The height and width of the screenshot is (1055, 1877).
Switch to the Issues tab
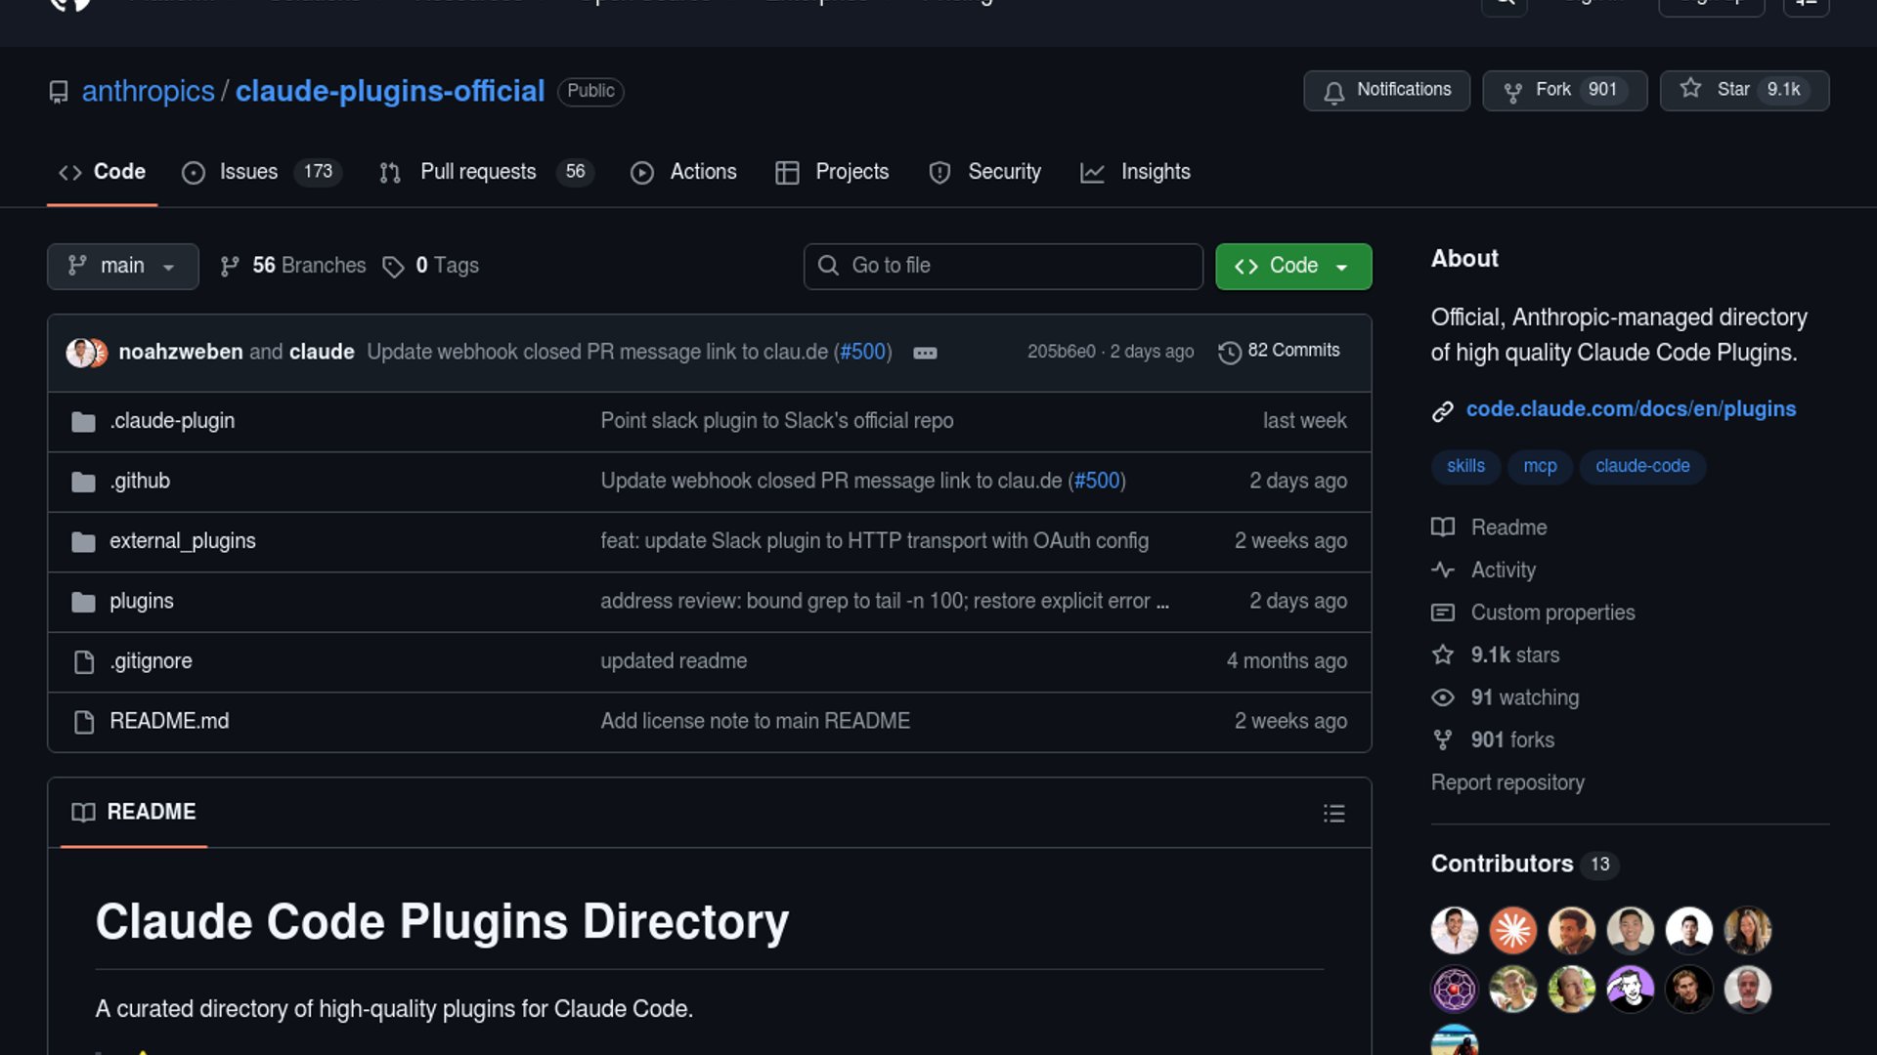[x=248, y=172]
